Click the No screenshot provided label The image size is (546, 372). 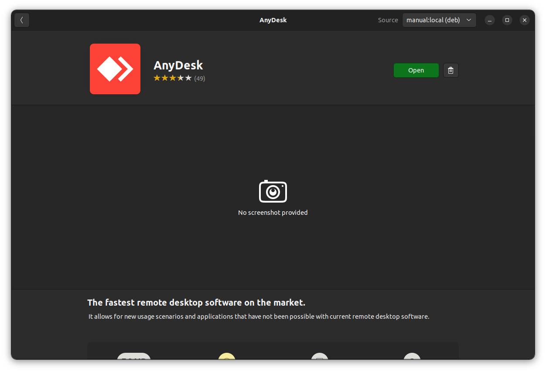[273, 212]
